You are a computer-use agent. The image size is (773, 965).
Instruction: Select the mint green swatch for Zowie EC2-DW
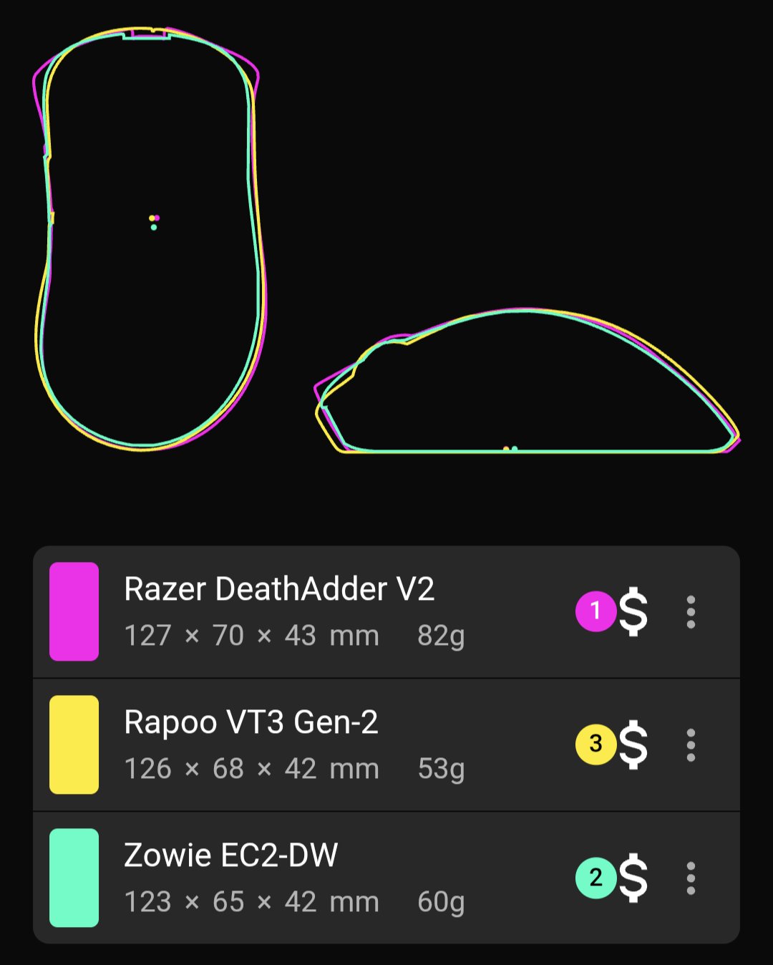pyautogui.click(x=74, y=878)
